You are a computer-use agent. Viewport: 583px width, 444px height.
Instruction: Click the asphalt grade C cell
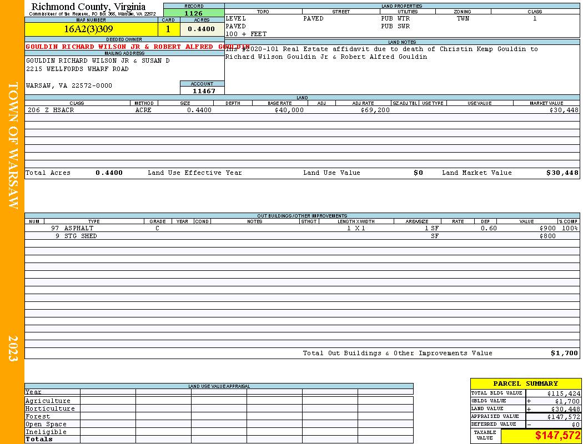[x=157, y=228]
